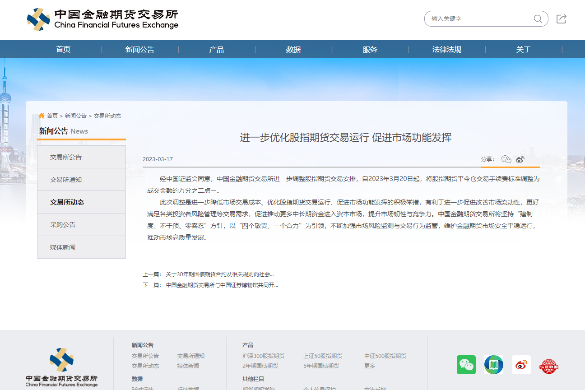The height and width of the screenshot is (390, 585).
Task: Share article via WeChat icon
Action: pos(506,159)
